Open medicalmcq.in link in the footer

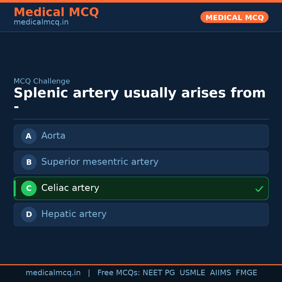pos(53,273)
